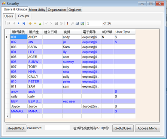Open search with magnifier icon
The width and height of the screenshot is (167, 139).
72,23
